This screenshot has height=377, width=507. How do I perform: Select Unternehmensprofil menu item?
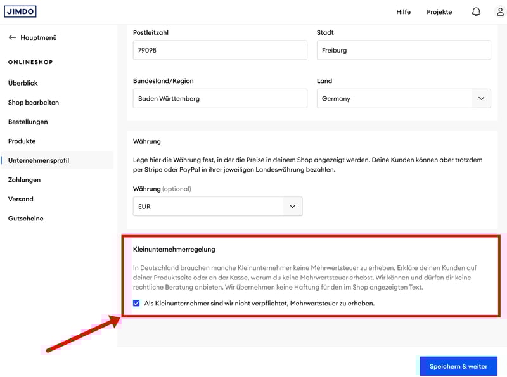click(x=39, y=160)
